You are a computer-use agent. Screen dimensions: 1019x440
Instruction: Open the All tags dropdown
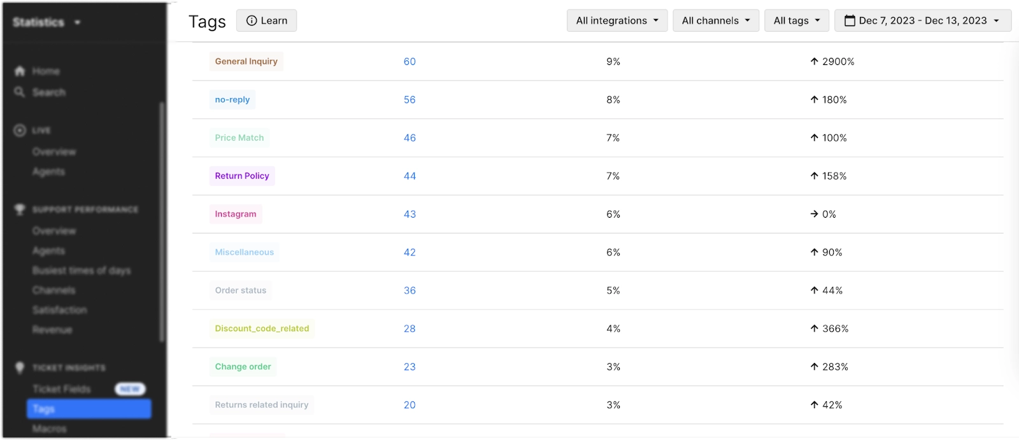click(x=796, y=21)
